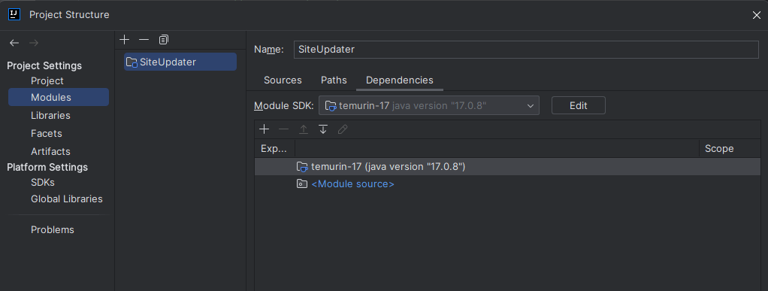
Task: Switch to the Paths tab
Action: click(x=334, y=80)
